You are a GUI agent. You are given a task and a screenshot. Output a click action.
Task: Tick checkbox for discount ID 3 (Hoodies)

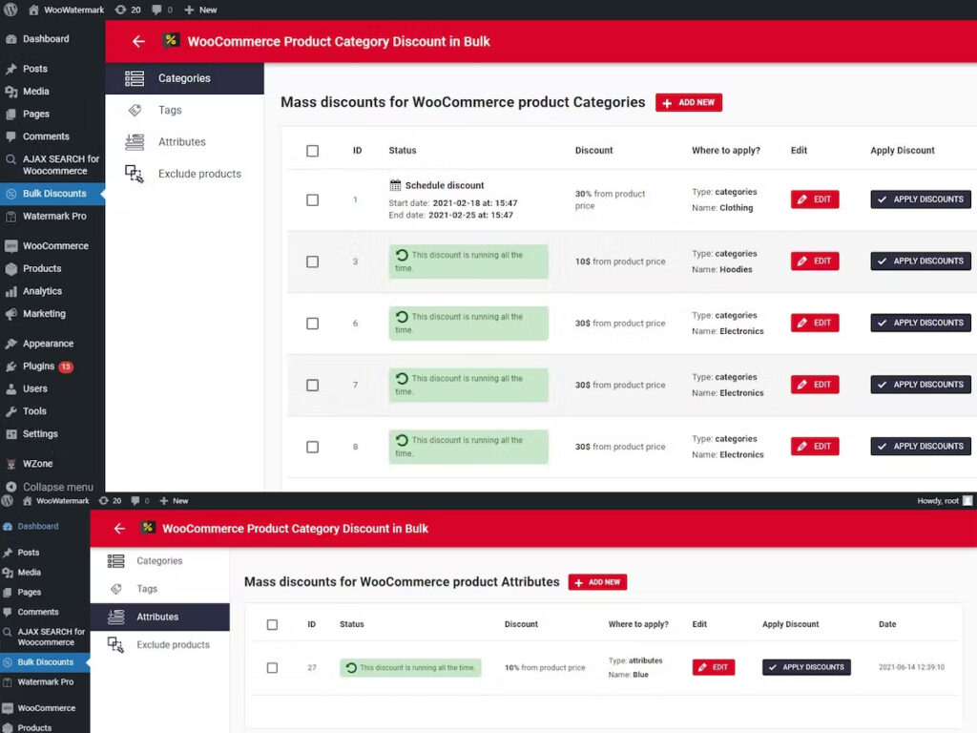312,262
